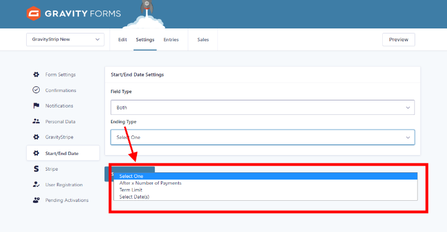This screenshot has height=232, width=447.
Task: Click the Gravity Forms wordmark text
Action: click(83, 14)
